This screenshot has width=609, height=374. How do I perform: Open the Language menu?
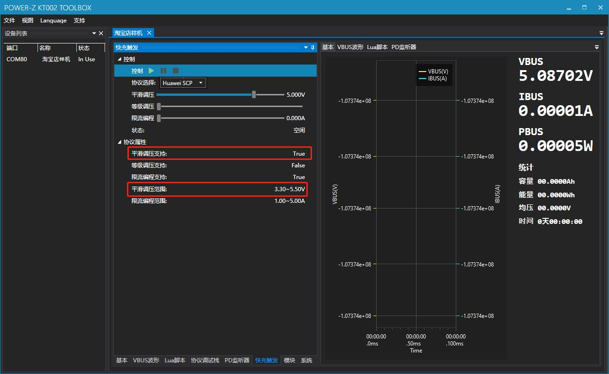coord(53,21)
